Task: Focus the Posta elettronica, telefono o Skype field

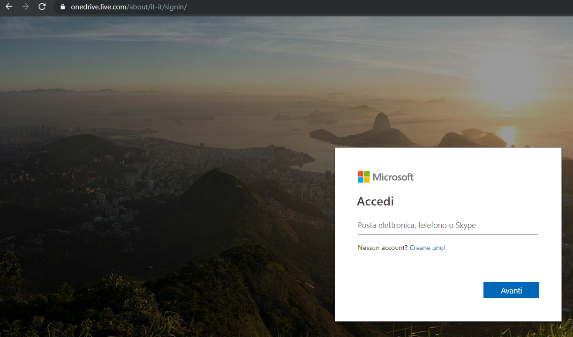Action: pyautogui.click(x=447, y=226)
